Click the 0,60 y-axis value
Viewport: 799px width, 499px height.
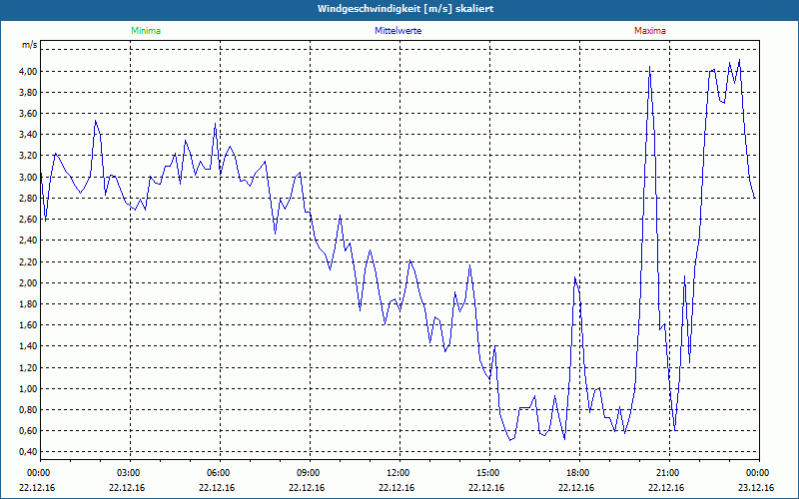point(29,431)
